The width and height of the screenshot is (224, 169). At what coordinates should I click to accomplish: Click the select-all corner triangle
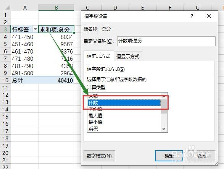coord(7,8)
